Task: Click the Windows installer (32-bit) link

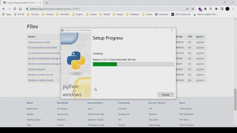Action: pos(41,75)
